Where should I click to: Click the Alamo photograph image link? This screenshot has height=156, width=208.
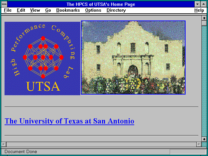tap(133, 58)
